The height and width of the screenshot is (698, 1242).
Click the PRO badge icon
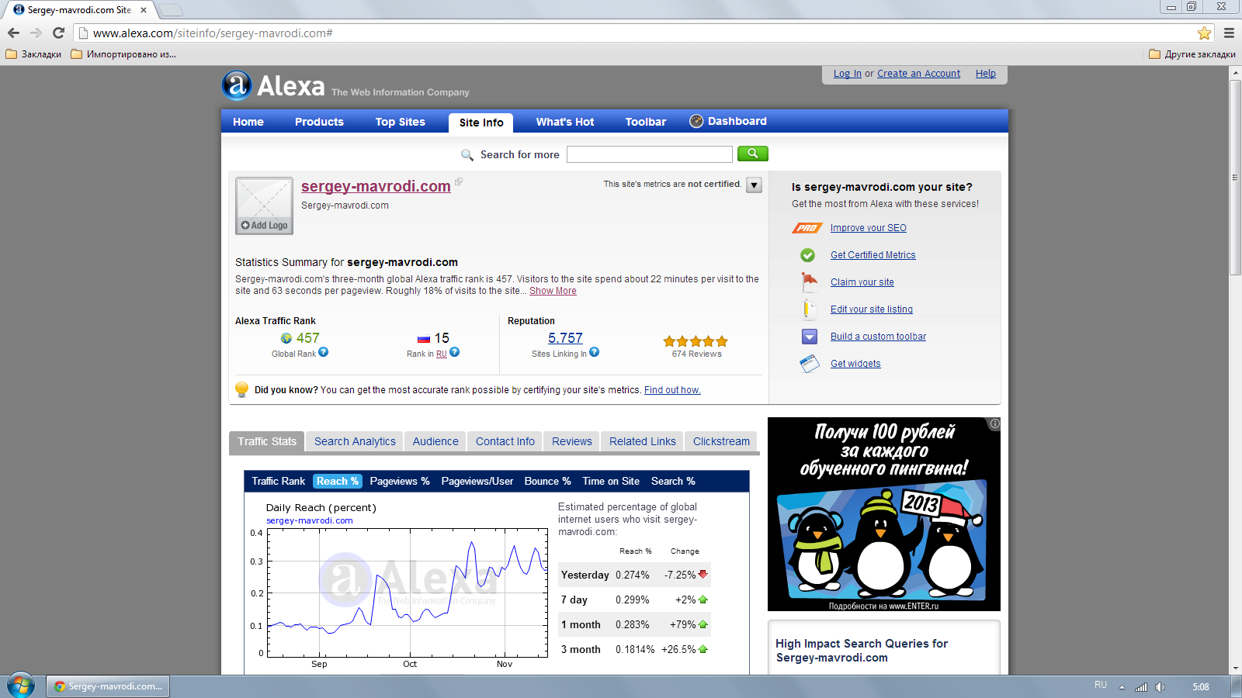coord(807,228)
